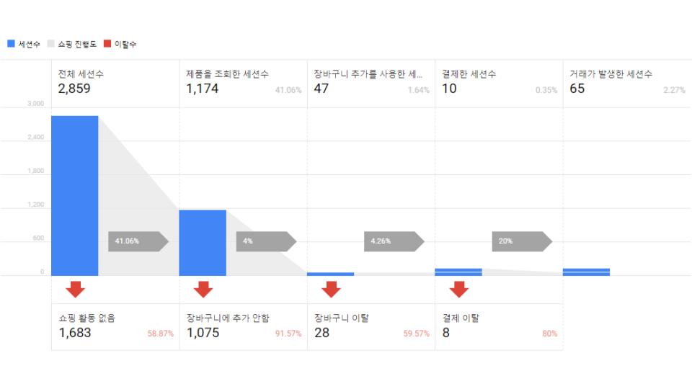The image size is (692, 389).
Task: Open the 쇼핑 활동 없음 1,683 cell
Action: click(x=115, y=327)
